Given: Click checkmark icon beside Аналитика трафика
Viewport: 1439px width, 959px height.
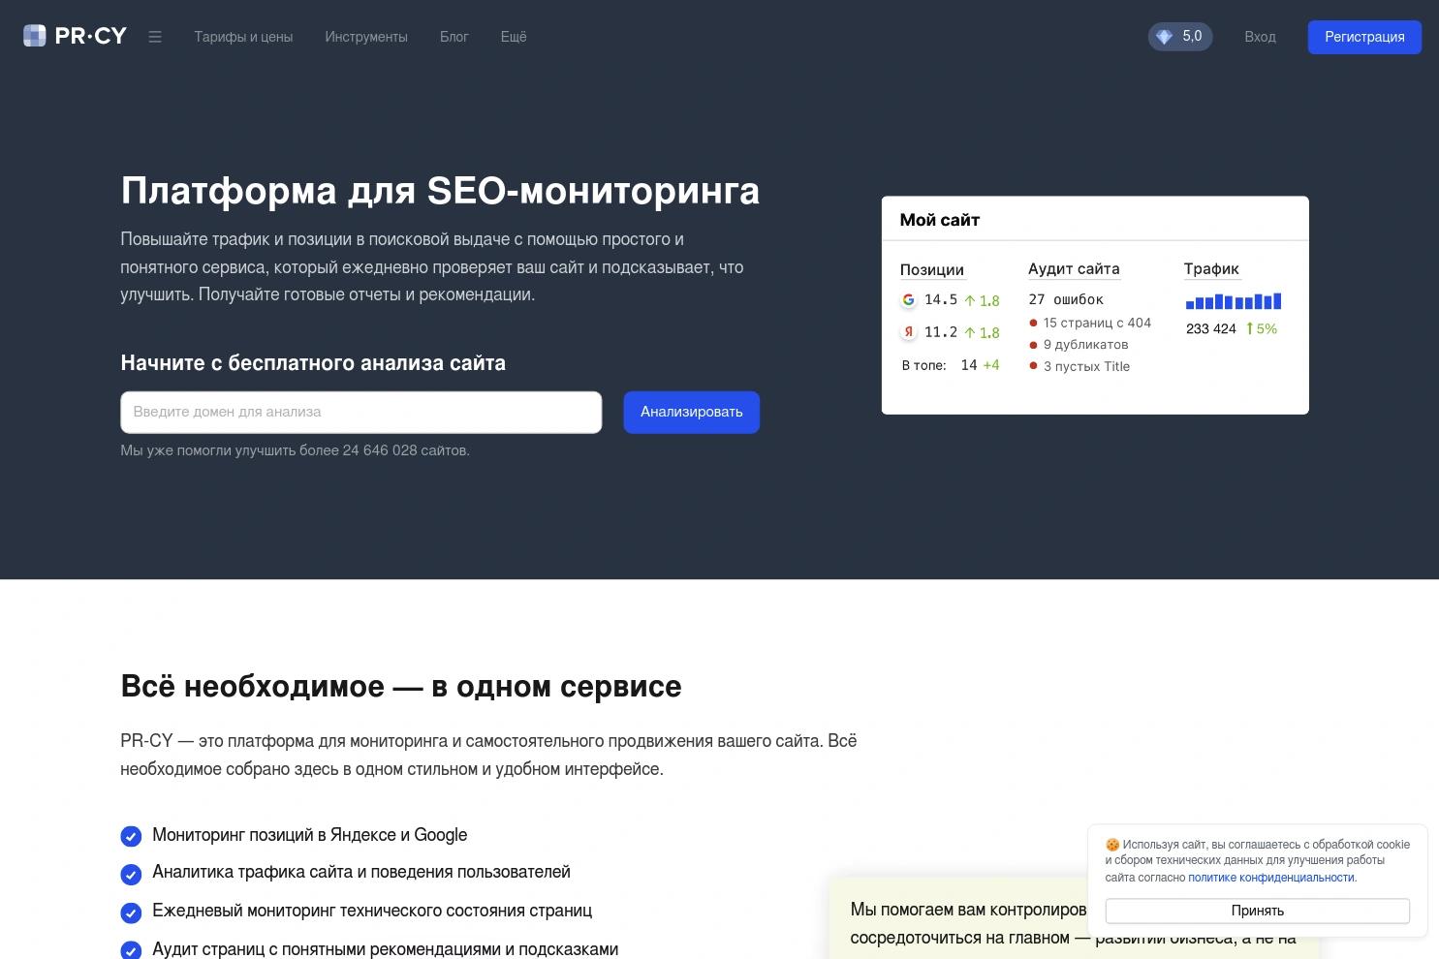Looking at the screenshot, I should coord(131,874).
